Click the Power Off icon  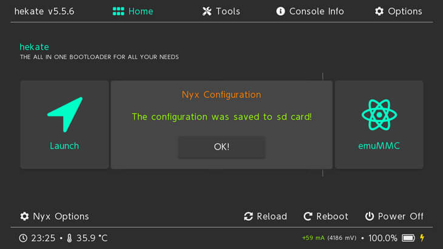(x=369, y=216)
